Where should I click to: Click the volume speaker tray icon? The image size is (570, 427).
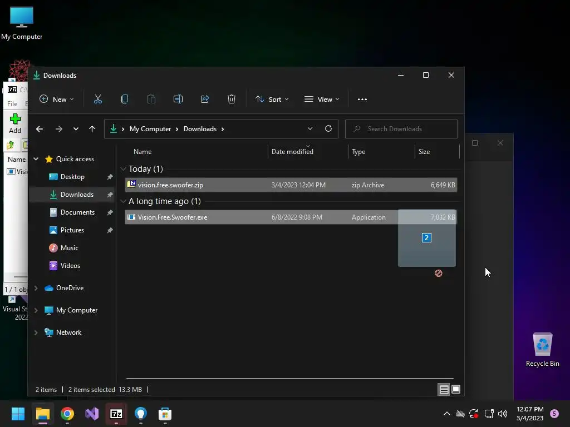[x=503, y=414]
